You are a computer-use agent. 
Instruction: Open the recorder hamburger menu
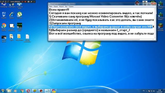[x=1, y=2]
